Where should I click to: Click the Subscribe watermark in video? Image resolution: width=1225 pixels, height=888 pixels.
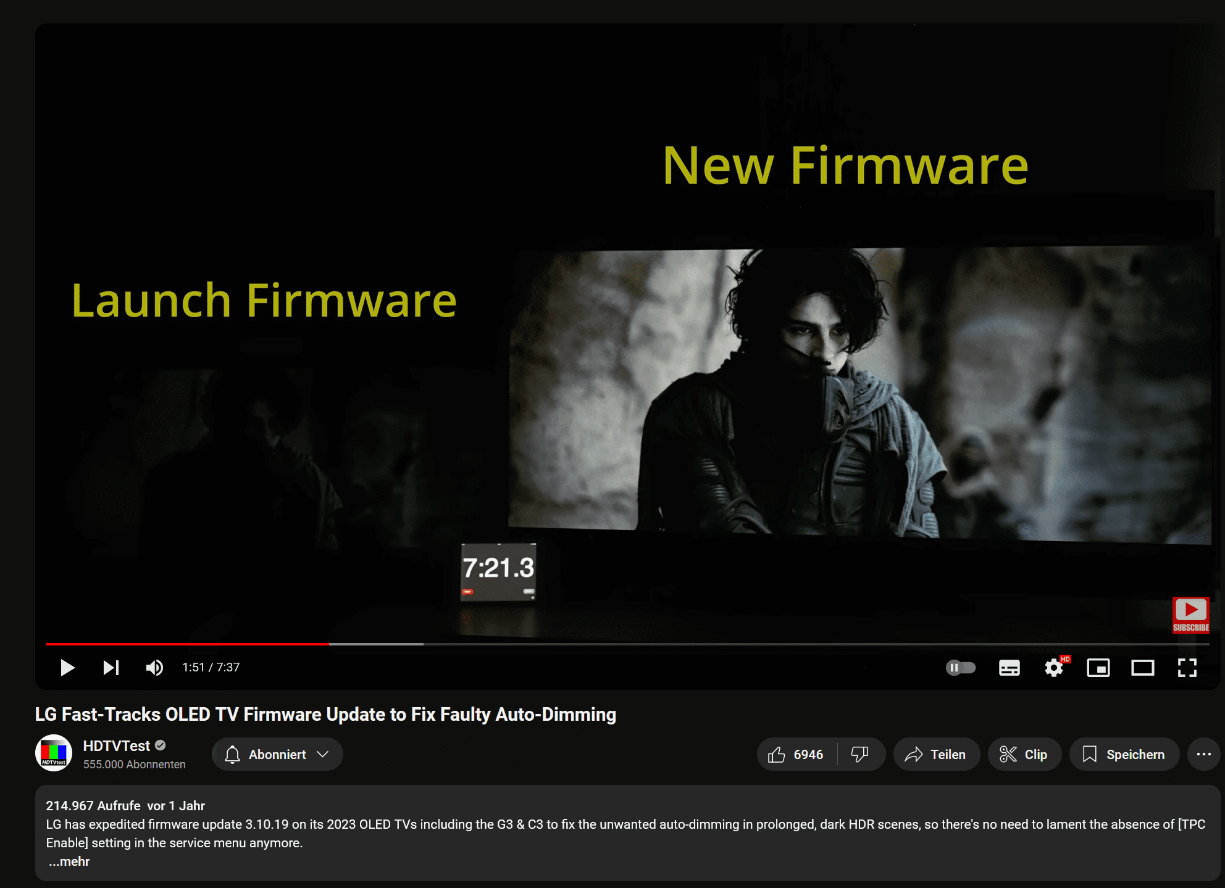(1191, 615)
